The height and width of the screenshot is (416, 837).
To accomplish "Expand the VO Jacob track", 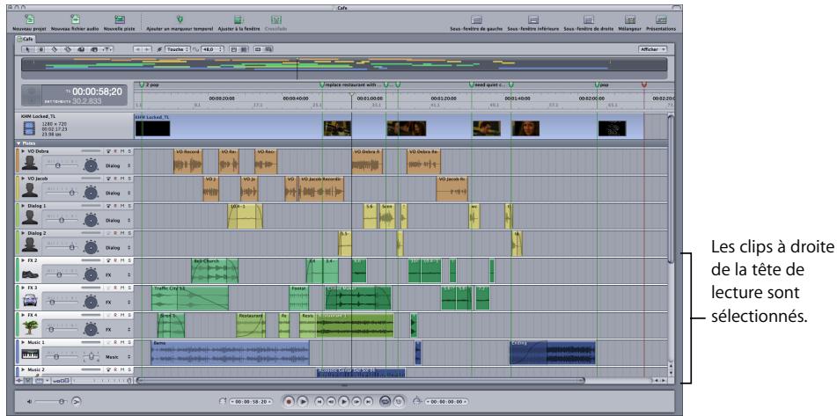I will [23, 179].
